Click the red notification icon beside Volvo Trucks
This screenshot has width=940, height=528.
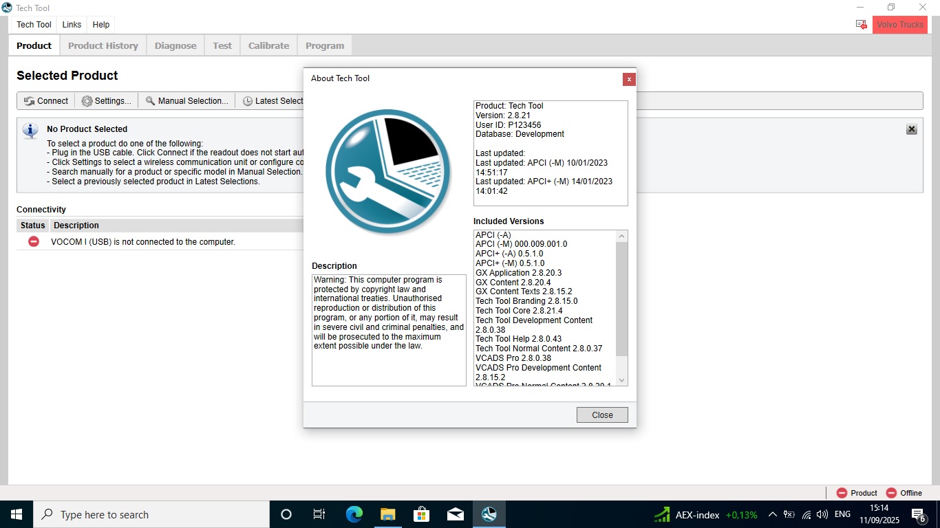point(861,25)
